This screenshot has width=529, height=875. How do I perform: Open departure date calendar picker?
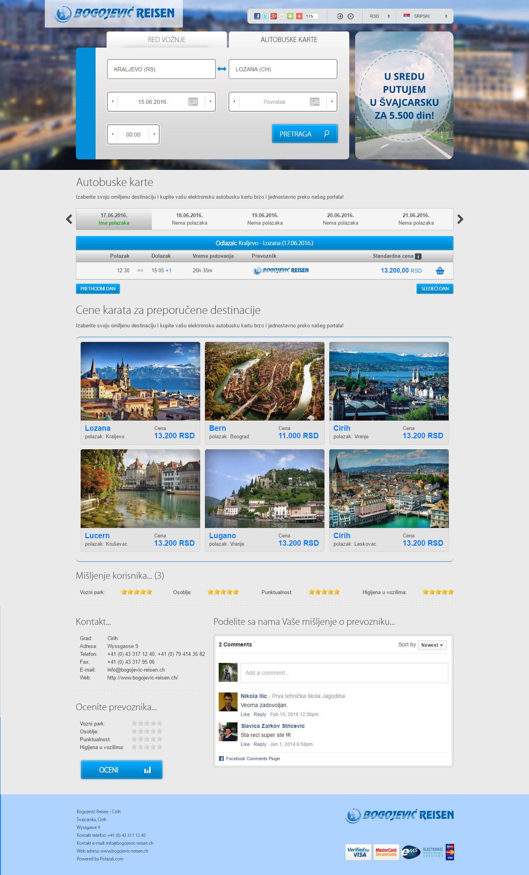[x=193, y=102]
